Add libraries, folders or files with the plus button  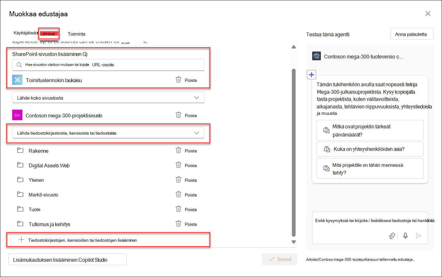coord(21,240)
